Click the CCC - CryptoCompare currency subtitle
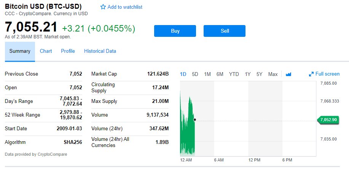Image resolution: width=349 pixels, height=169 pixels. tap(46, 14)
